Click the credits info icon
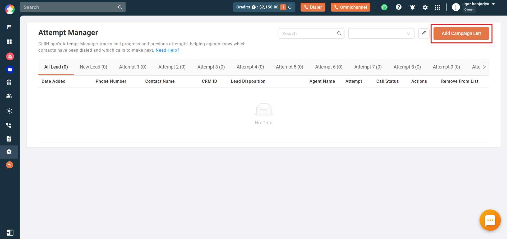This screenshot has width=507, height=239. 253,7
